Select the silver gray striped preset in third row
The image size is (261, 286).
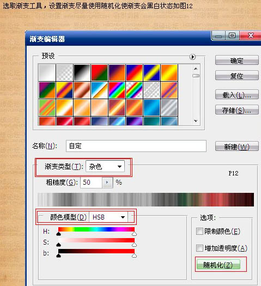pyautogui.click(x=169, y=107)
